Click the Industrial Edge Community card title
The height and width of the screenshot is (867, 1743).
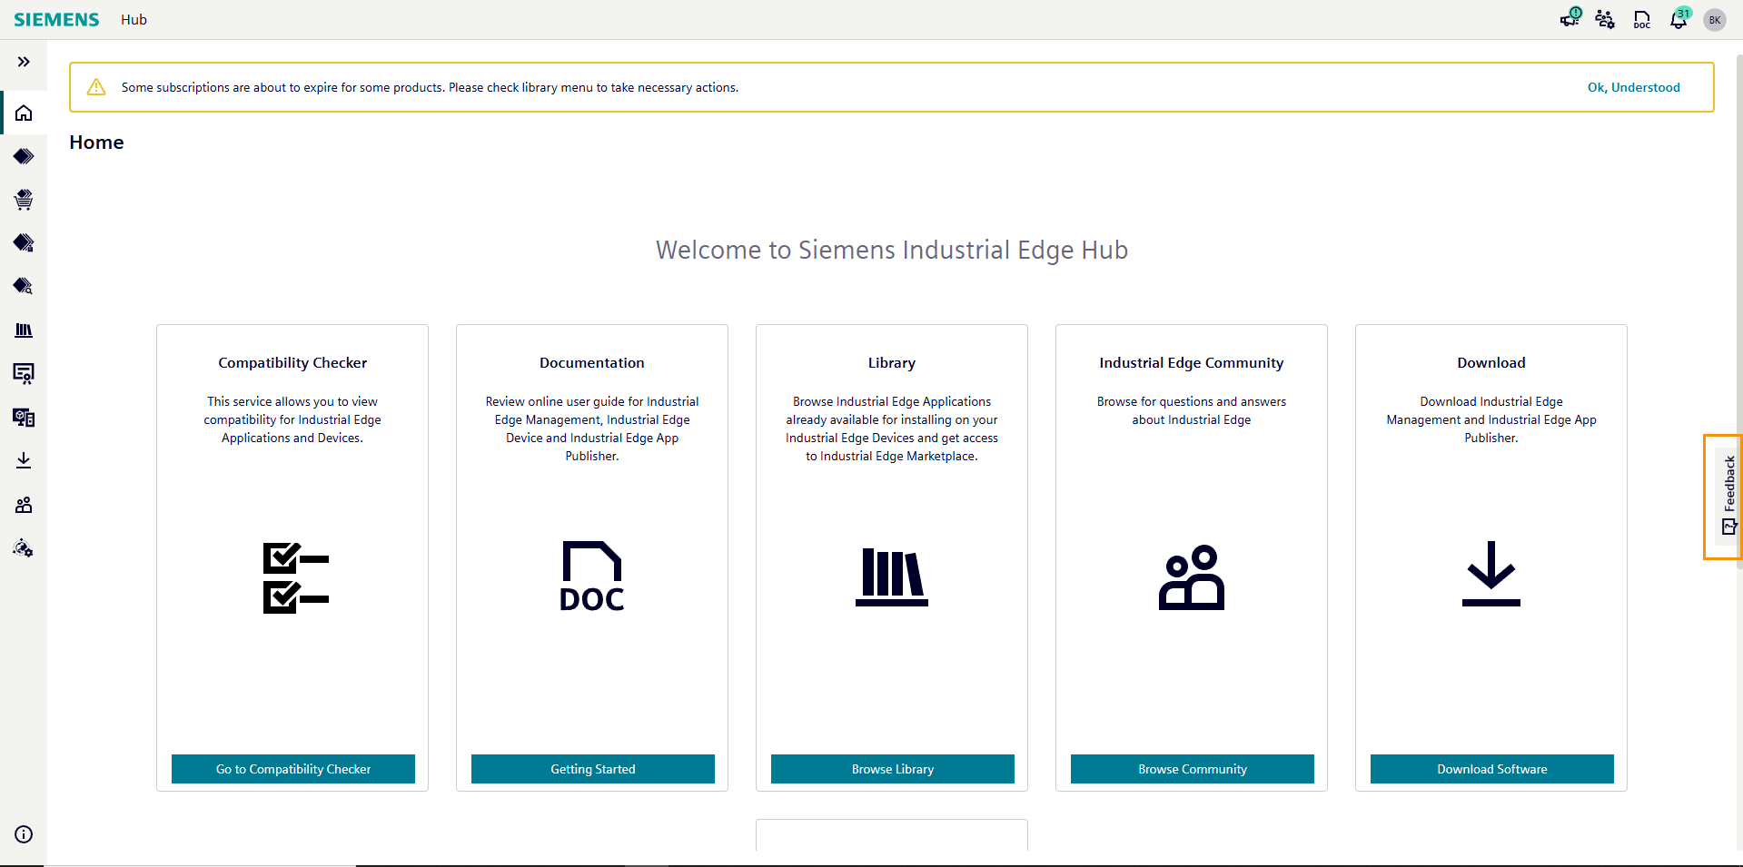tap(1192, 363)
